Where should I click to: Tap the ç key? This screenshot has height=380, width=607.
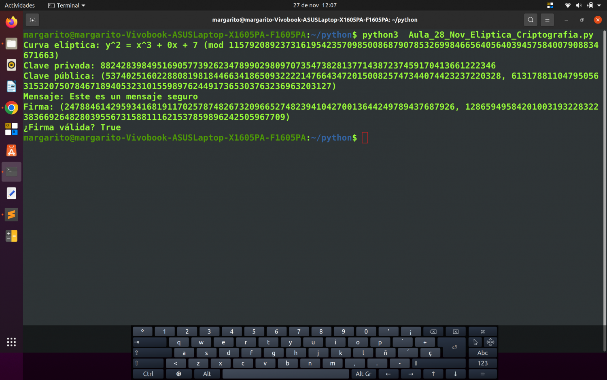(430, 352)
